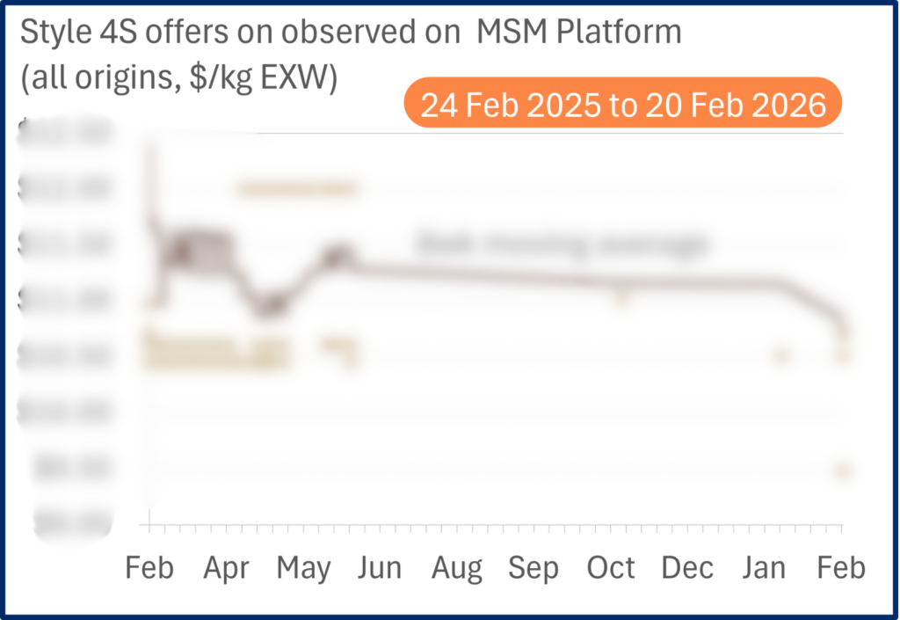This screenshot has height=620, width=900.
Task: Select the Style 4S offers chart title
Action: point(351,31)
